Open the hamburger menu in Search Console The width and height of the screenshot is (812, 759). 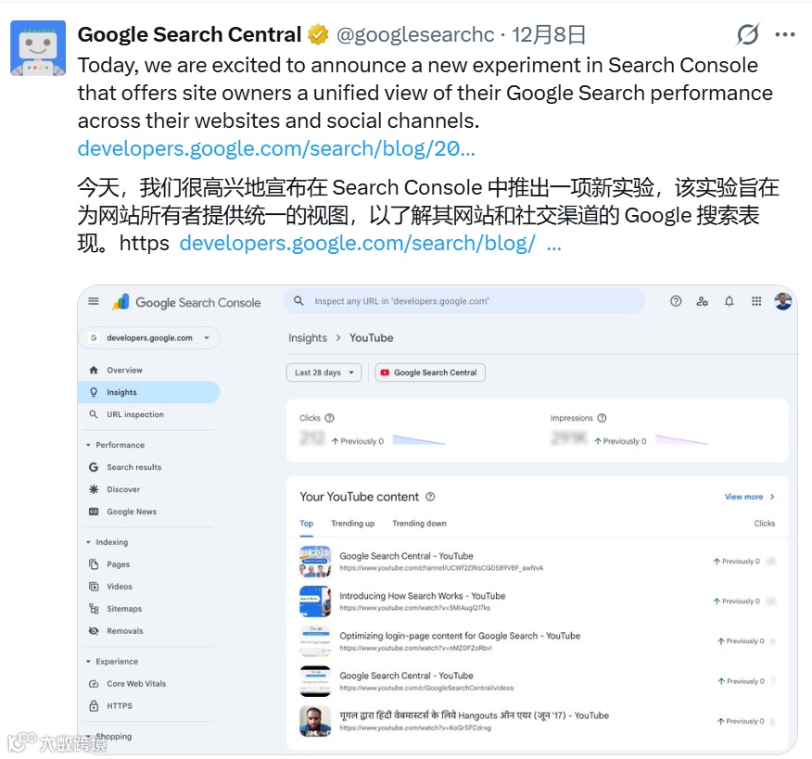[x=94, y=301]
